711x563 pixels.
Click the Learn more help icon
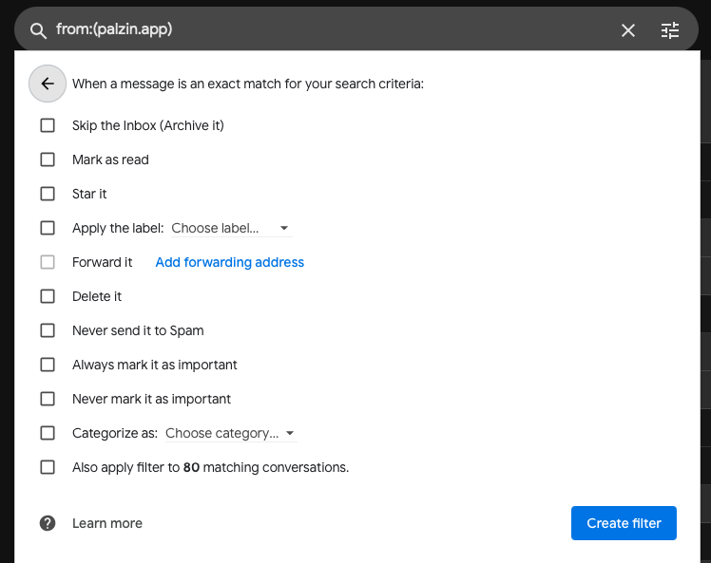(x=48, y=523)
